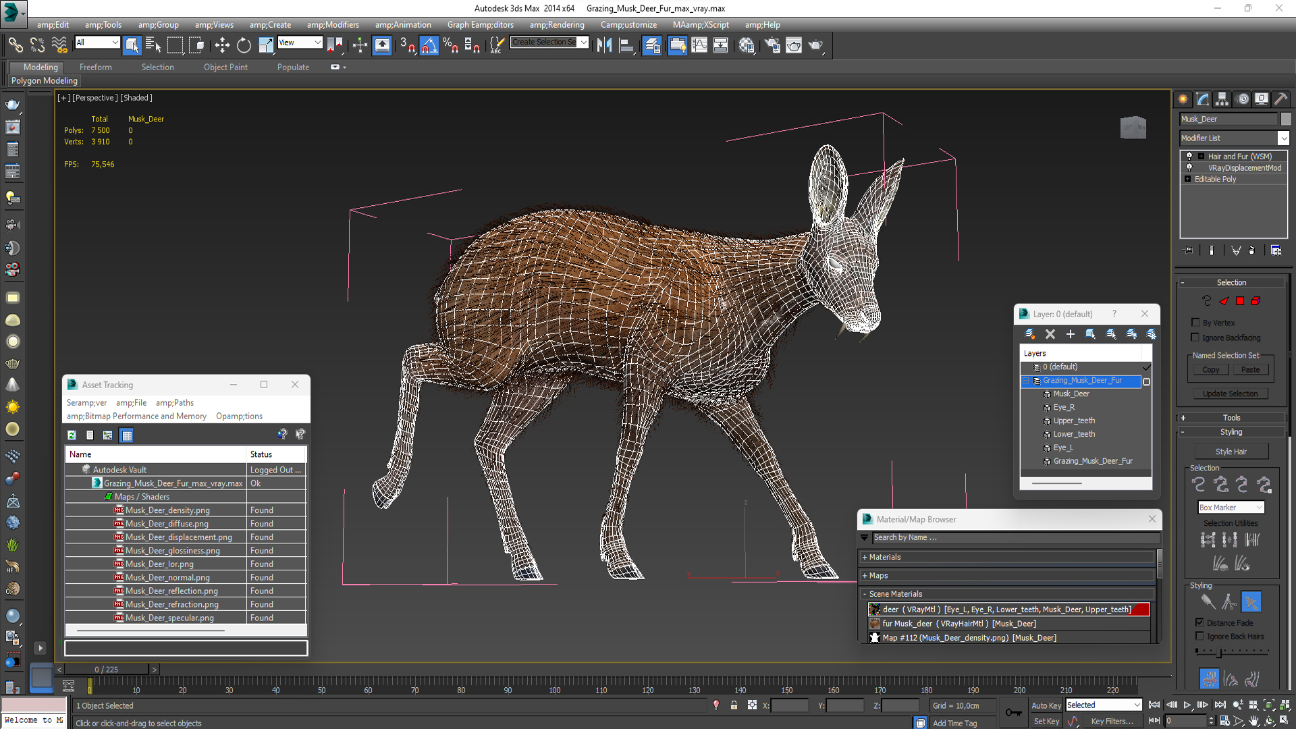Image resolution: width=1296 pixels, height=729 pixels.
Task: Switch to Freeform ribbon tab
Action: [96, 67]
